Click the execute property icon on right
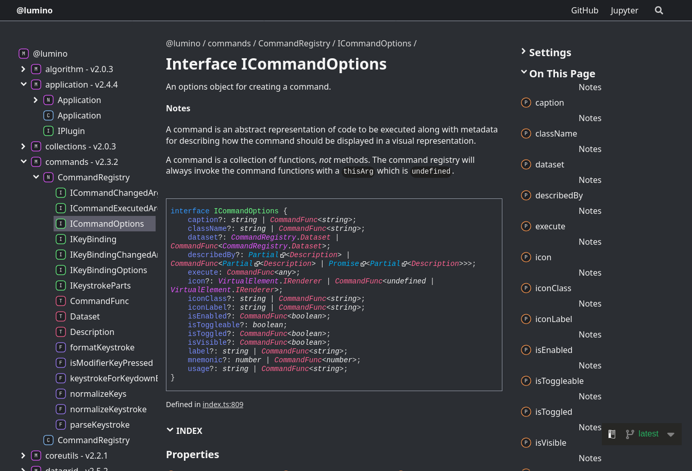 [x=526, y=226]
